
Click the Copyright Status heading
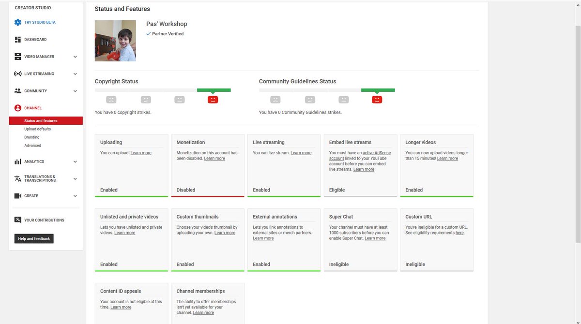(x=117, y=82)
